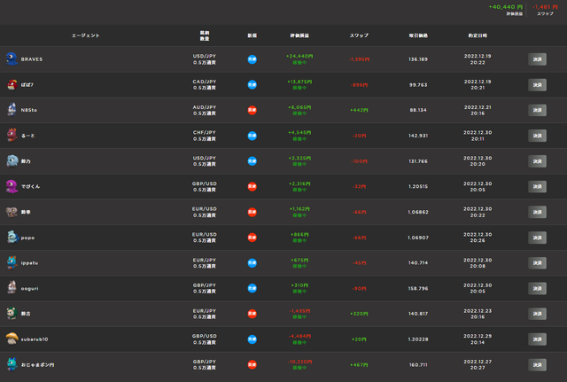Open the popo agent avatar
This screenshot has width=567, height=382.
tap(12, 238)
